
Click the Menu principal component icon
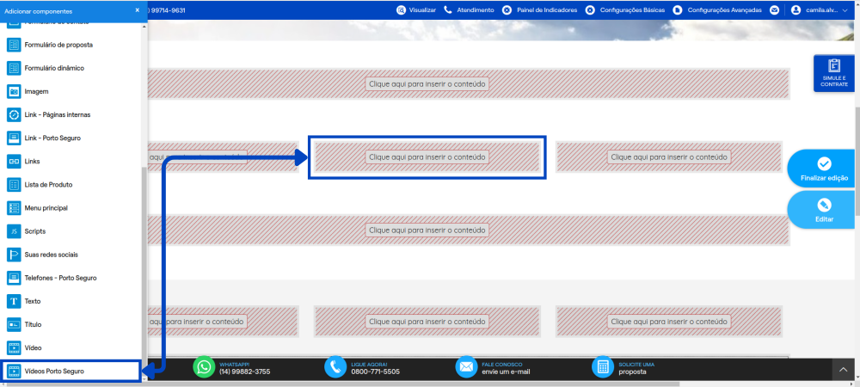tap(14, 208)
